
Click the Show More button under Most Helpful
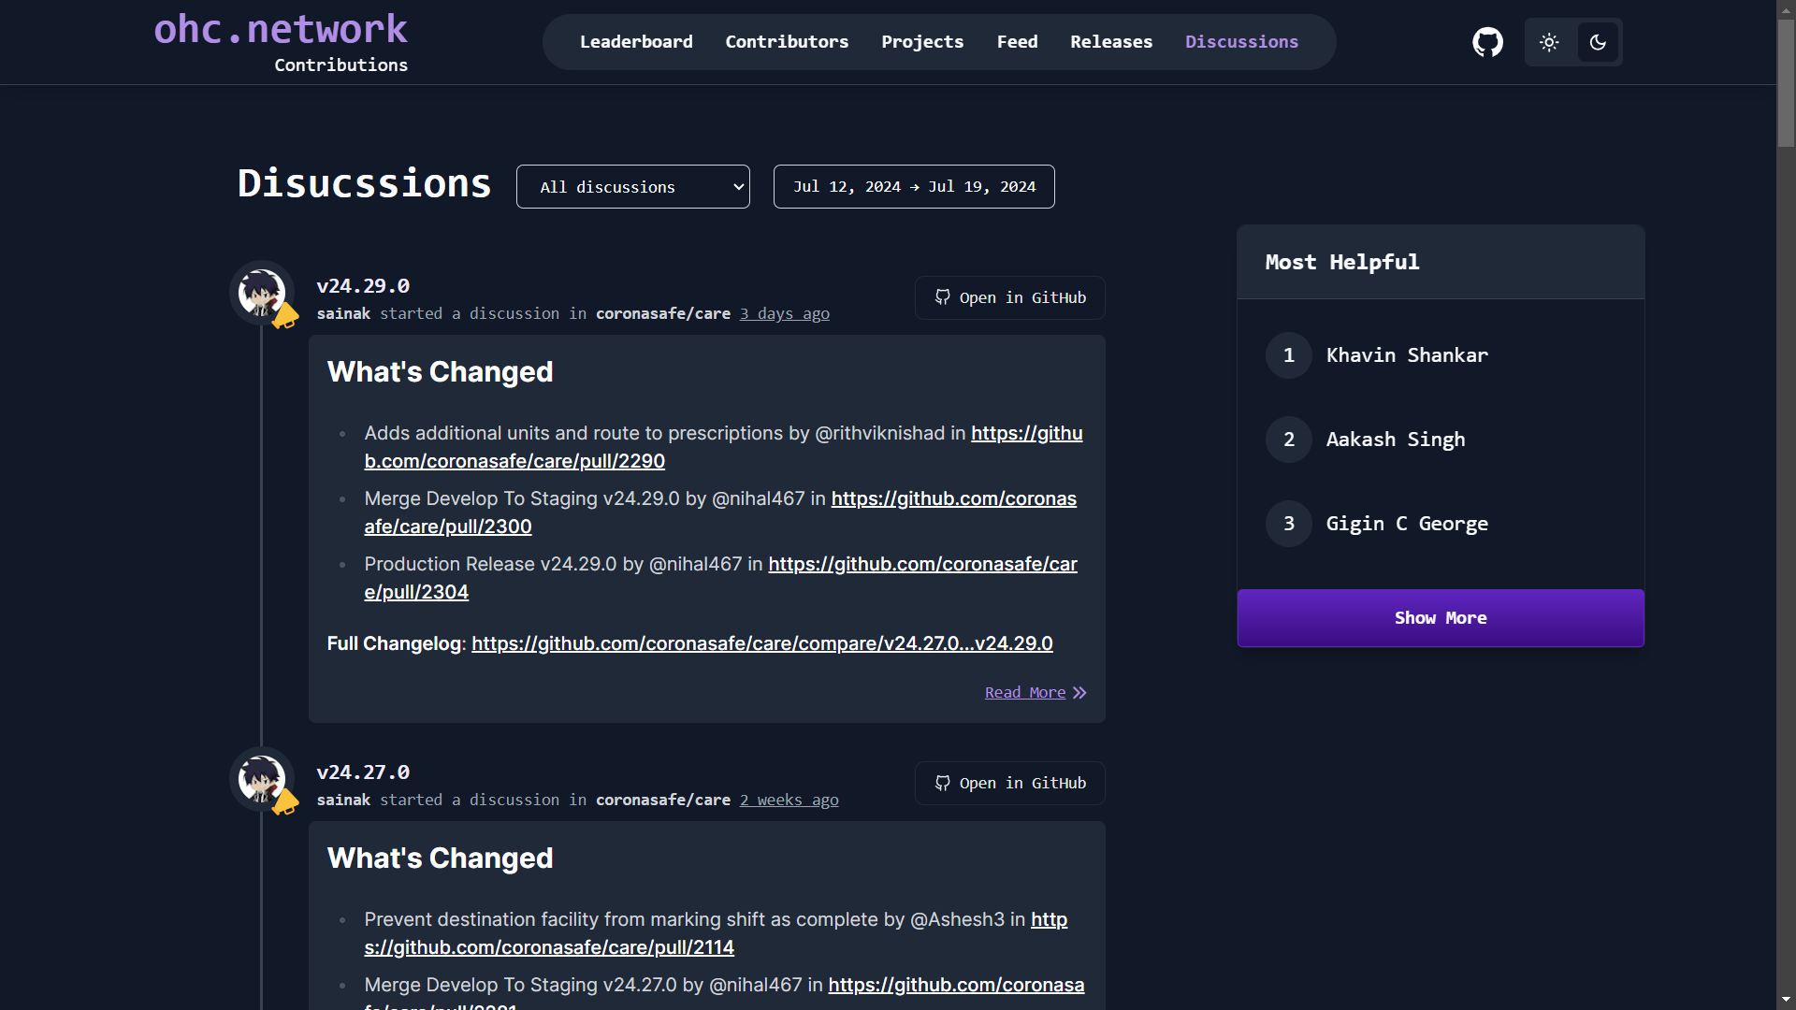click(1441, 617)
